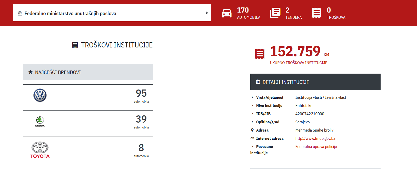Image resolution: width=417 pixels, height=169 pixels.
Task: Open the institution selector dropdown
Action: [x=112, y=13]
